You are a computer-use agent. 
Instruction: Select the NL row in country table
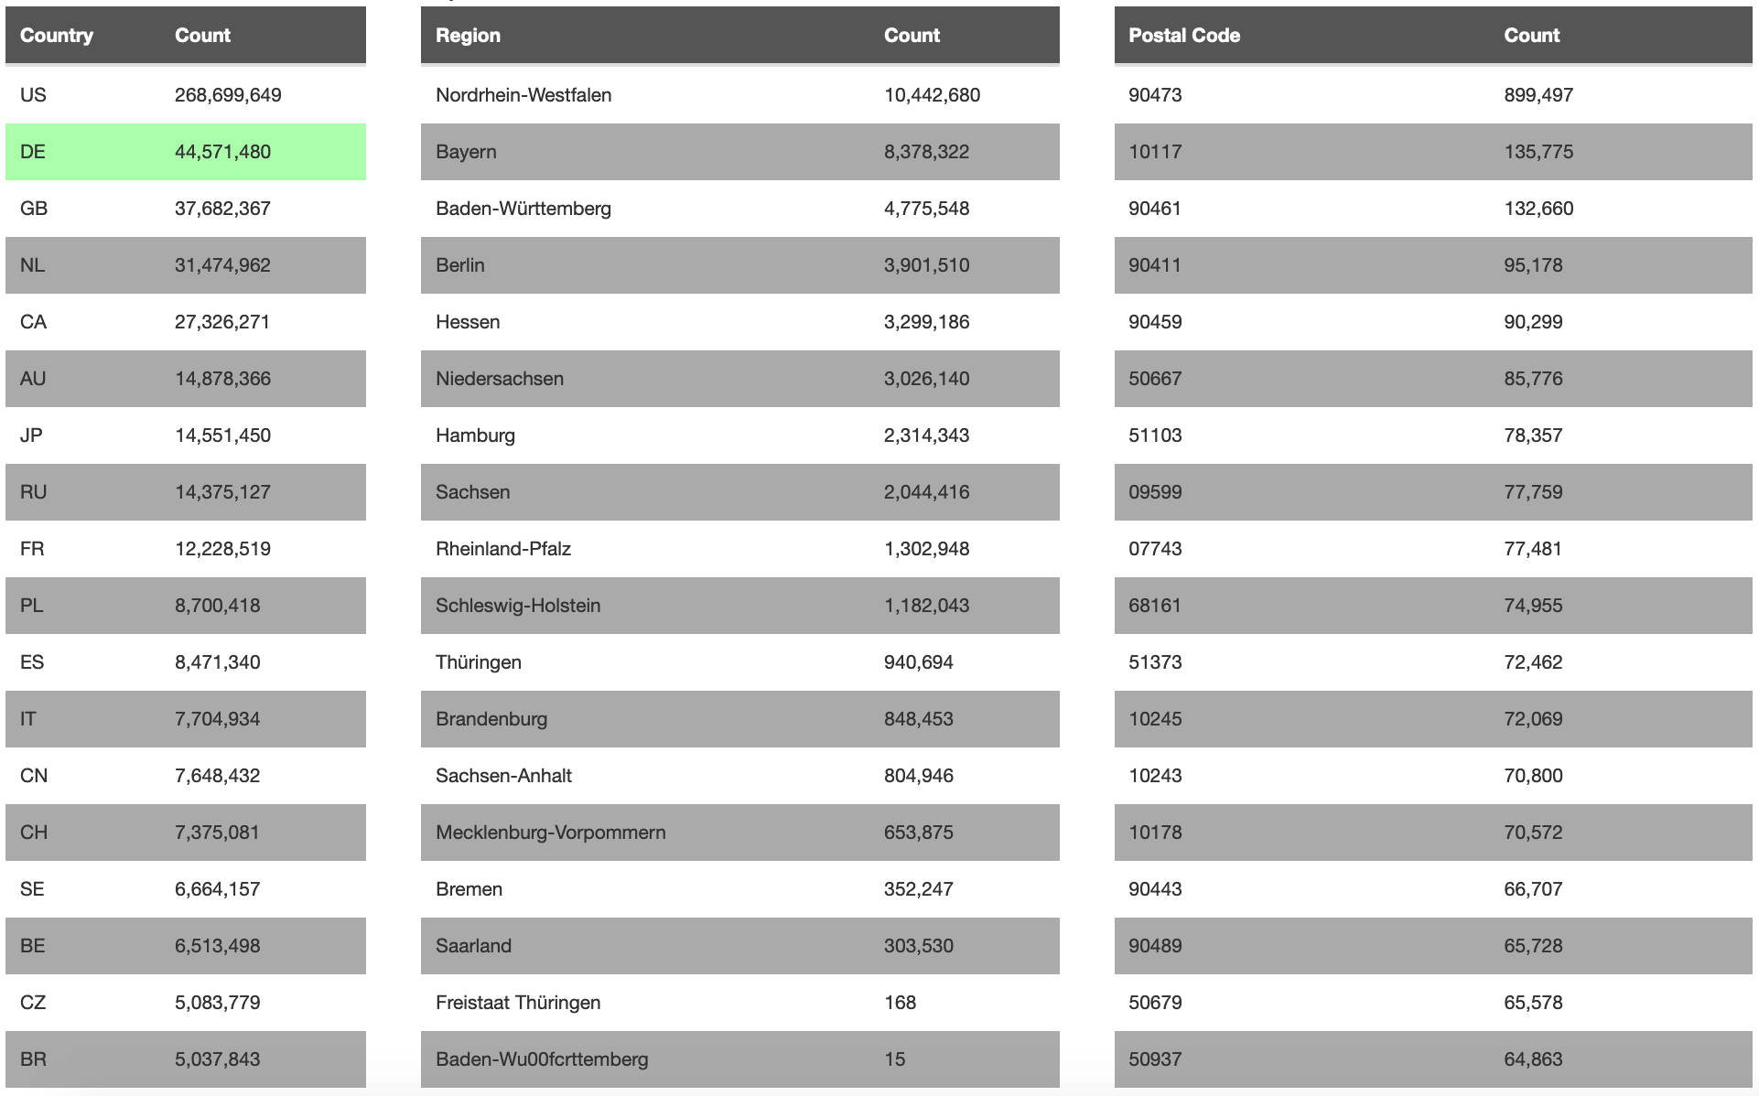(x=185, y=265)
